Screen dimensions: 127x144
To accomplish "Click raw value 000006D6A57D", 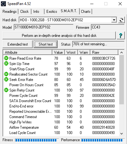I will (x=104, y=80).
